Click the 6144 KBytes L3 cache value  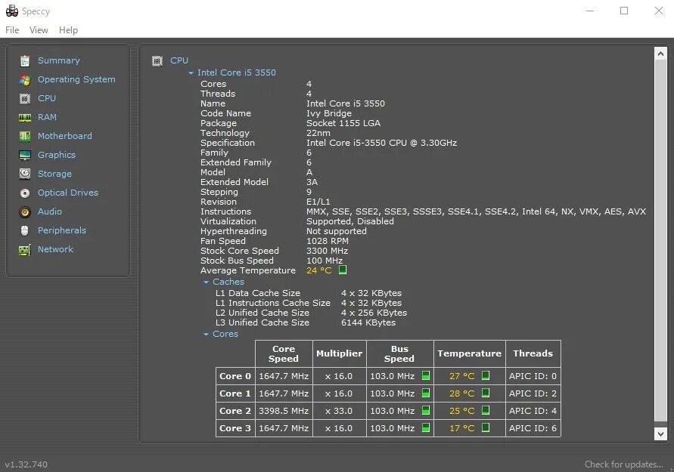point(368,322)
